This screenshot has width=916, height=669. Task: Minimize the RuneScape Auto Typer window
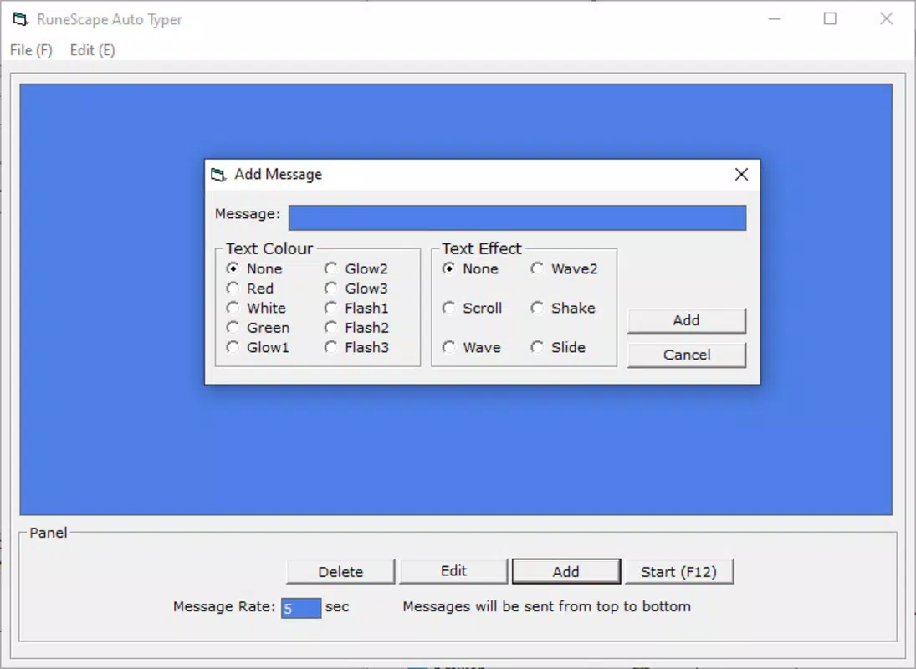[x=775, y=18]
